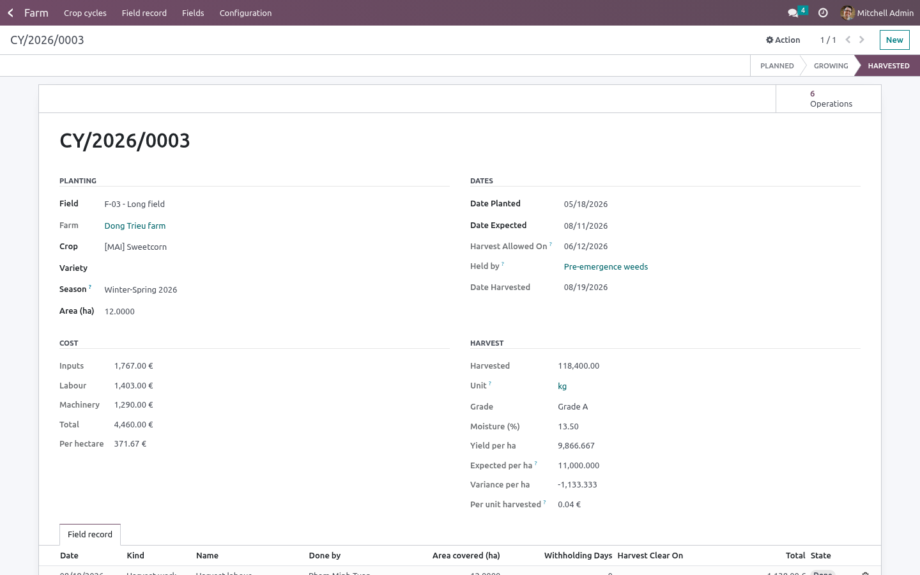Image resolution: width=920 pixels, height=575 pixels.
Task: Show help tooltip for Harvest Allowed On
Action: pos(551,243)
